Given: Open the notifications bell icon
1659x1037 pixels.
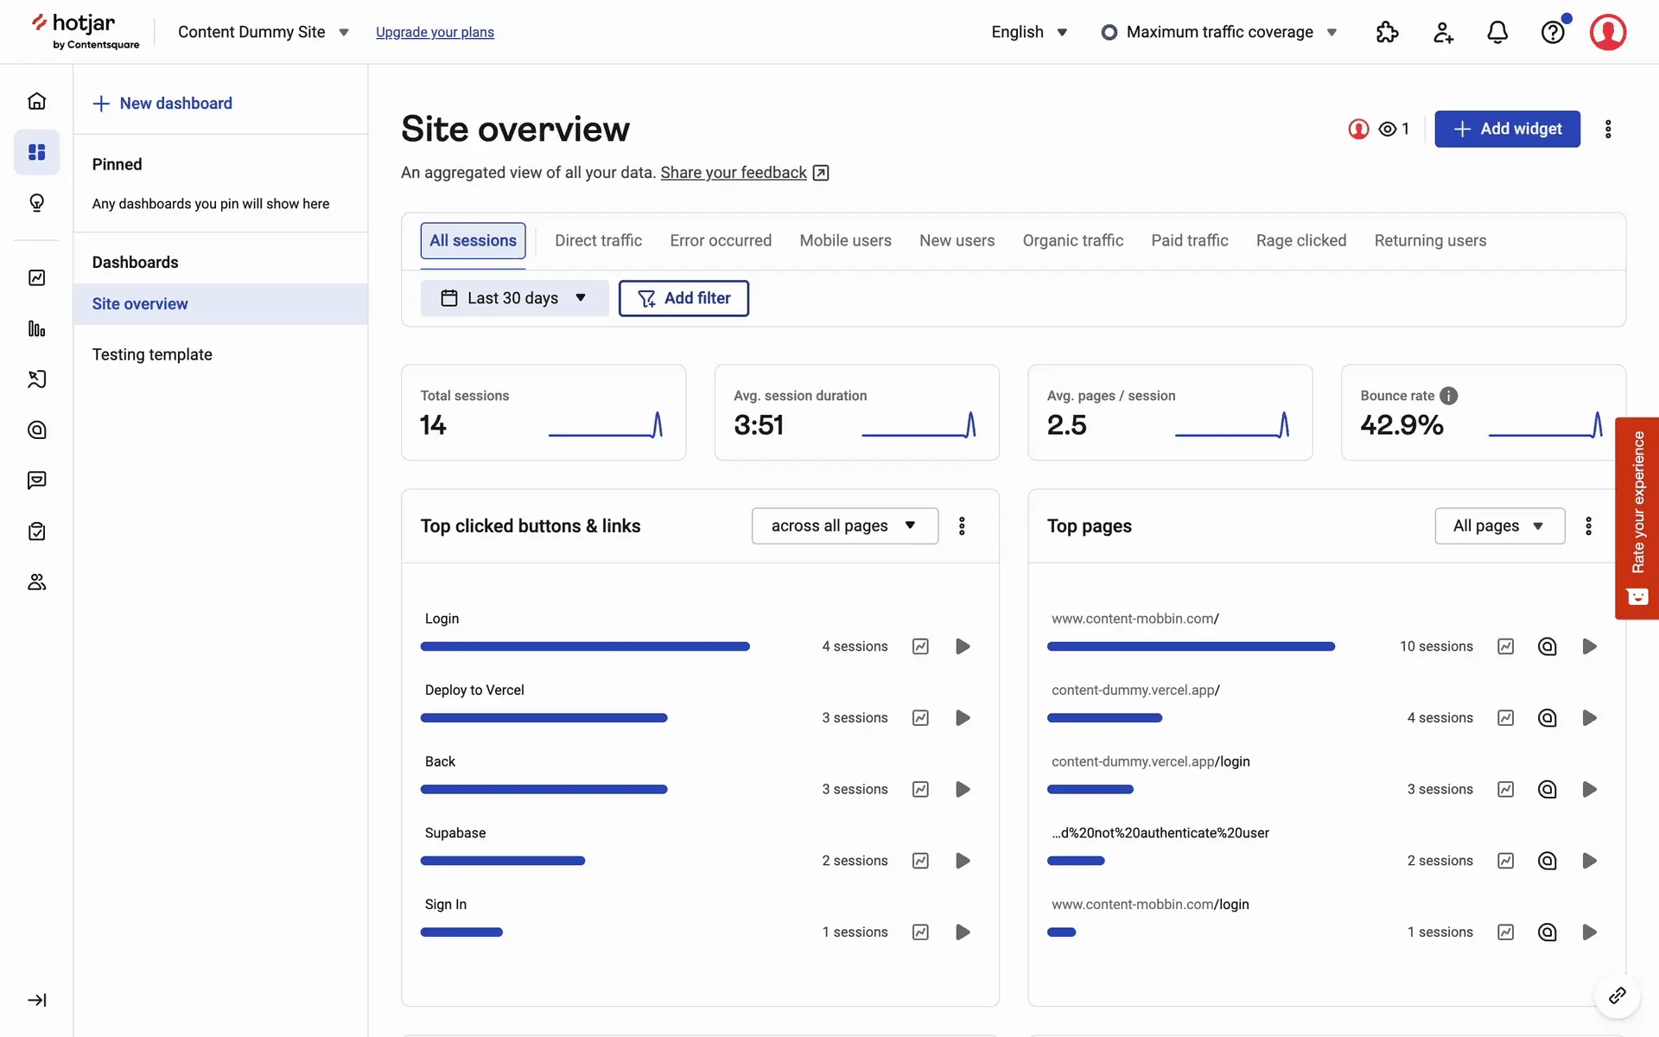Looking at the screenshot, I should (1497, 32).
